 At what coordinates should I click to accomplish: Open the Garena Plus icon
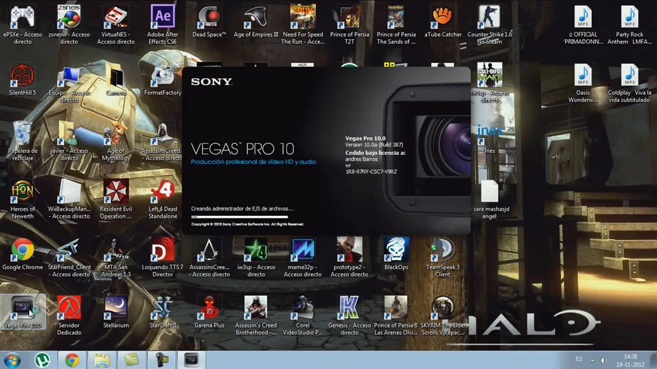tap(209, 312)
